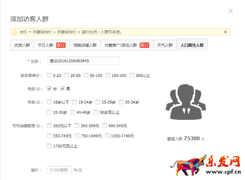The image size is (245, 180).
Task: Switch to the 天气人群 tab
Action: click(x=165, y=45)
